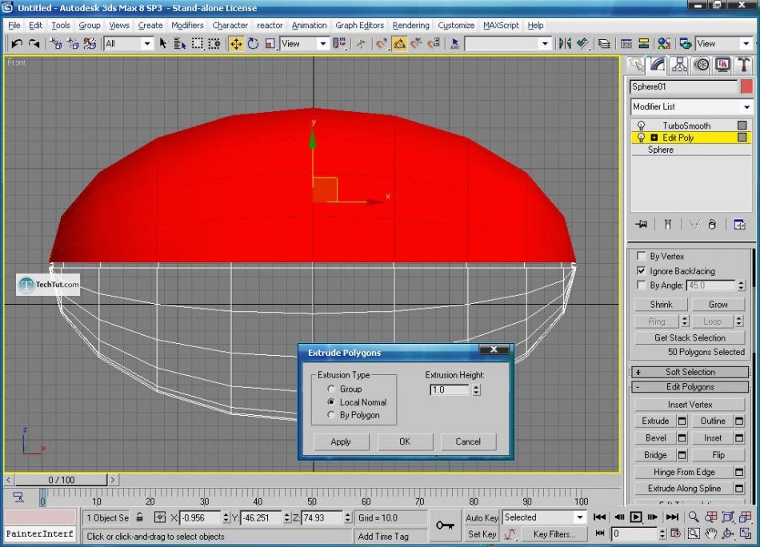The width and height of the screenshot is (760, 547).
Task: Activate the Select and Rotate tool
Action: (x=253, y=44)
